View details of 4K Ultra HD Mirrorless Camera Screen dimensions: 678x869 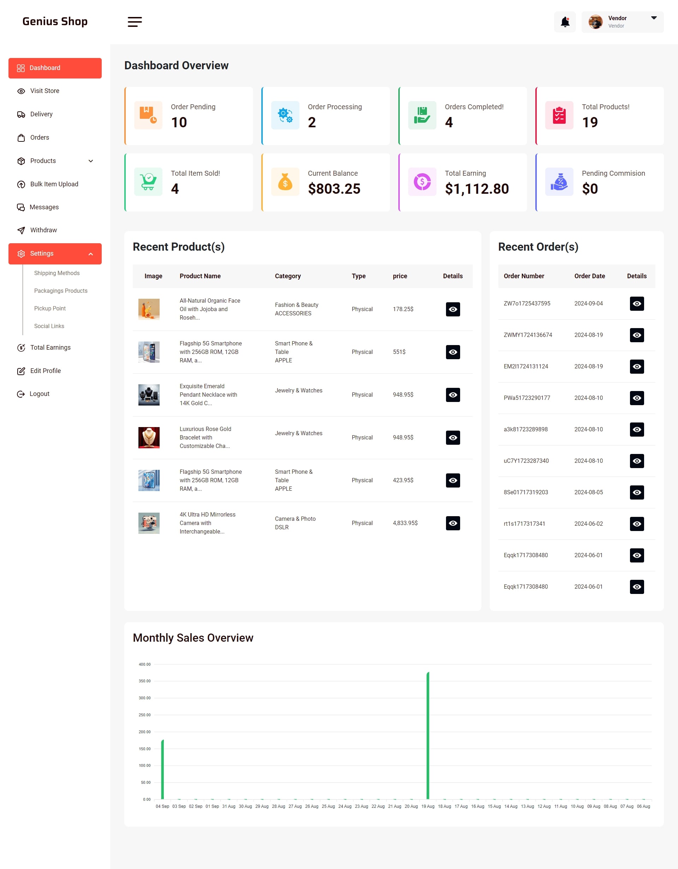coord(453,523)
